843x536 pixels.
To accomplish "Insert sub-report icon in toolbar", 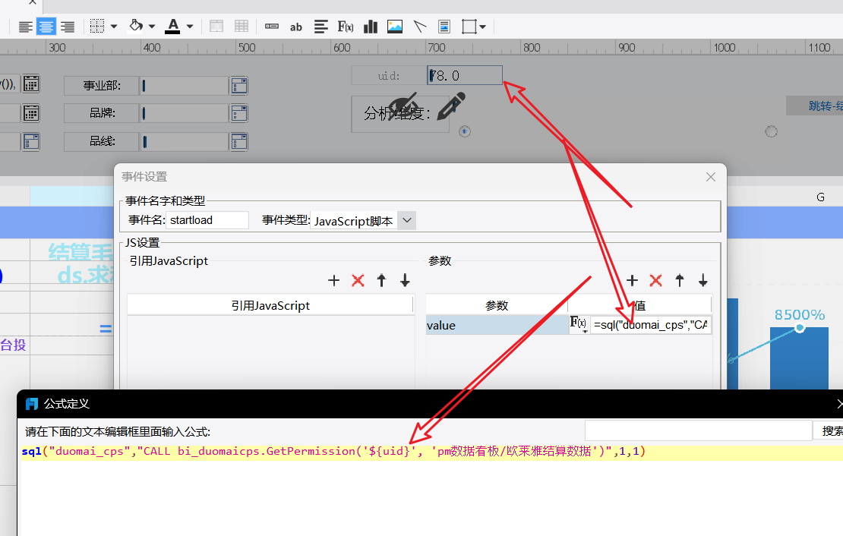I will (x=444, y=27).
